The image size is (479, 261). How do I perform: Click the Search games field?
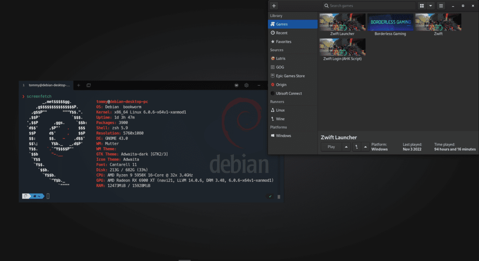pos(370,6)
